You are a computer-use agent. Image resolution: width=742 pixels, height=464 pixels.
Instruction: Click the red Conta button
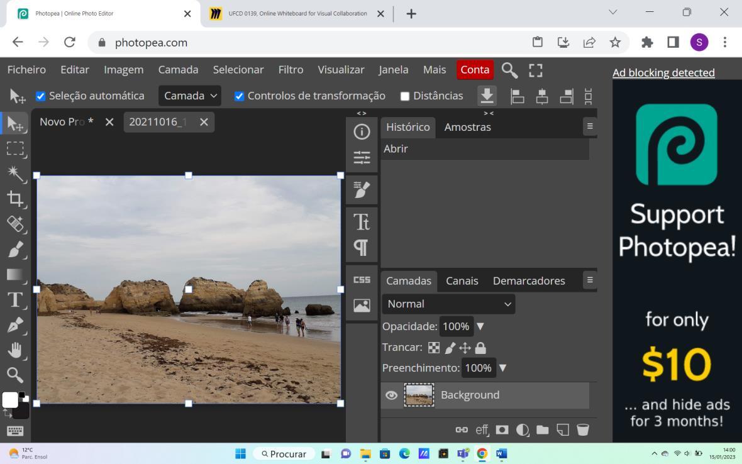pyautogui.click(x=475, y=70)
